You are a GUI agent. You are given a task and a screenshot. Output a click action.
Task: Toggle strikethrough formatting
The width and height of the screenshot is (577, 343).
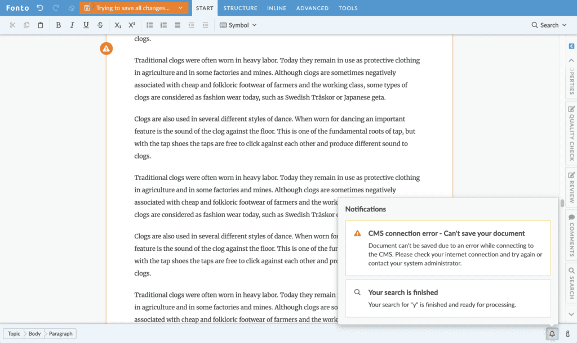tap(100, 25)
